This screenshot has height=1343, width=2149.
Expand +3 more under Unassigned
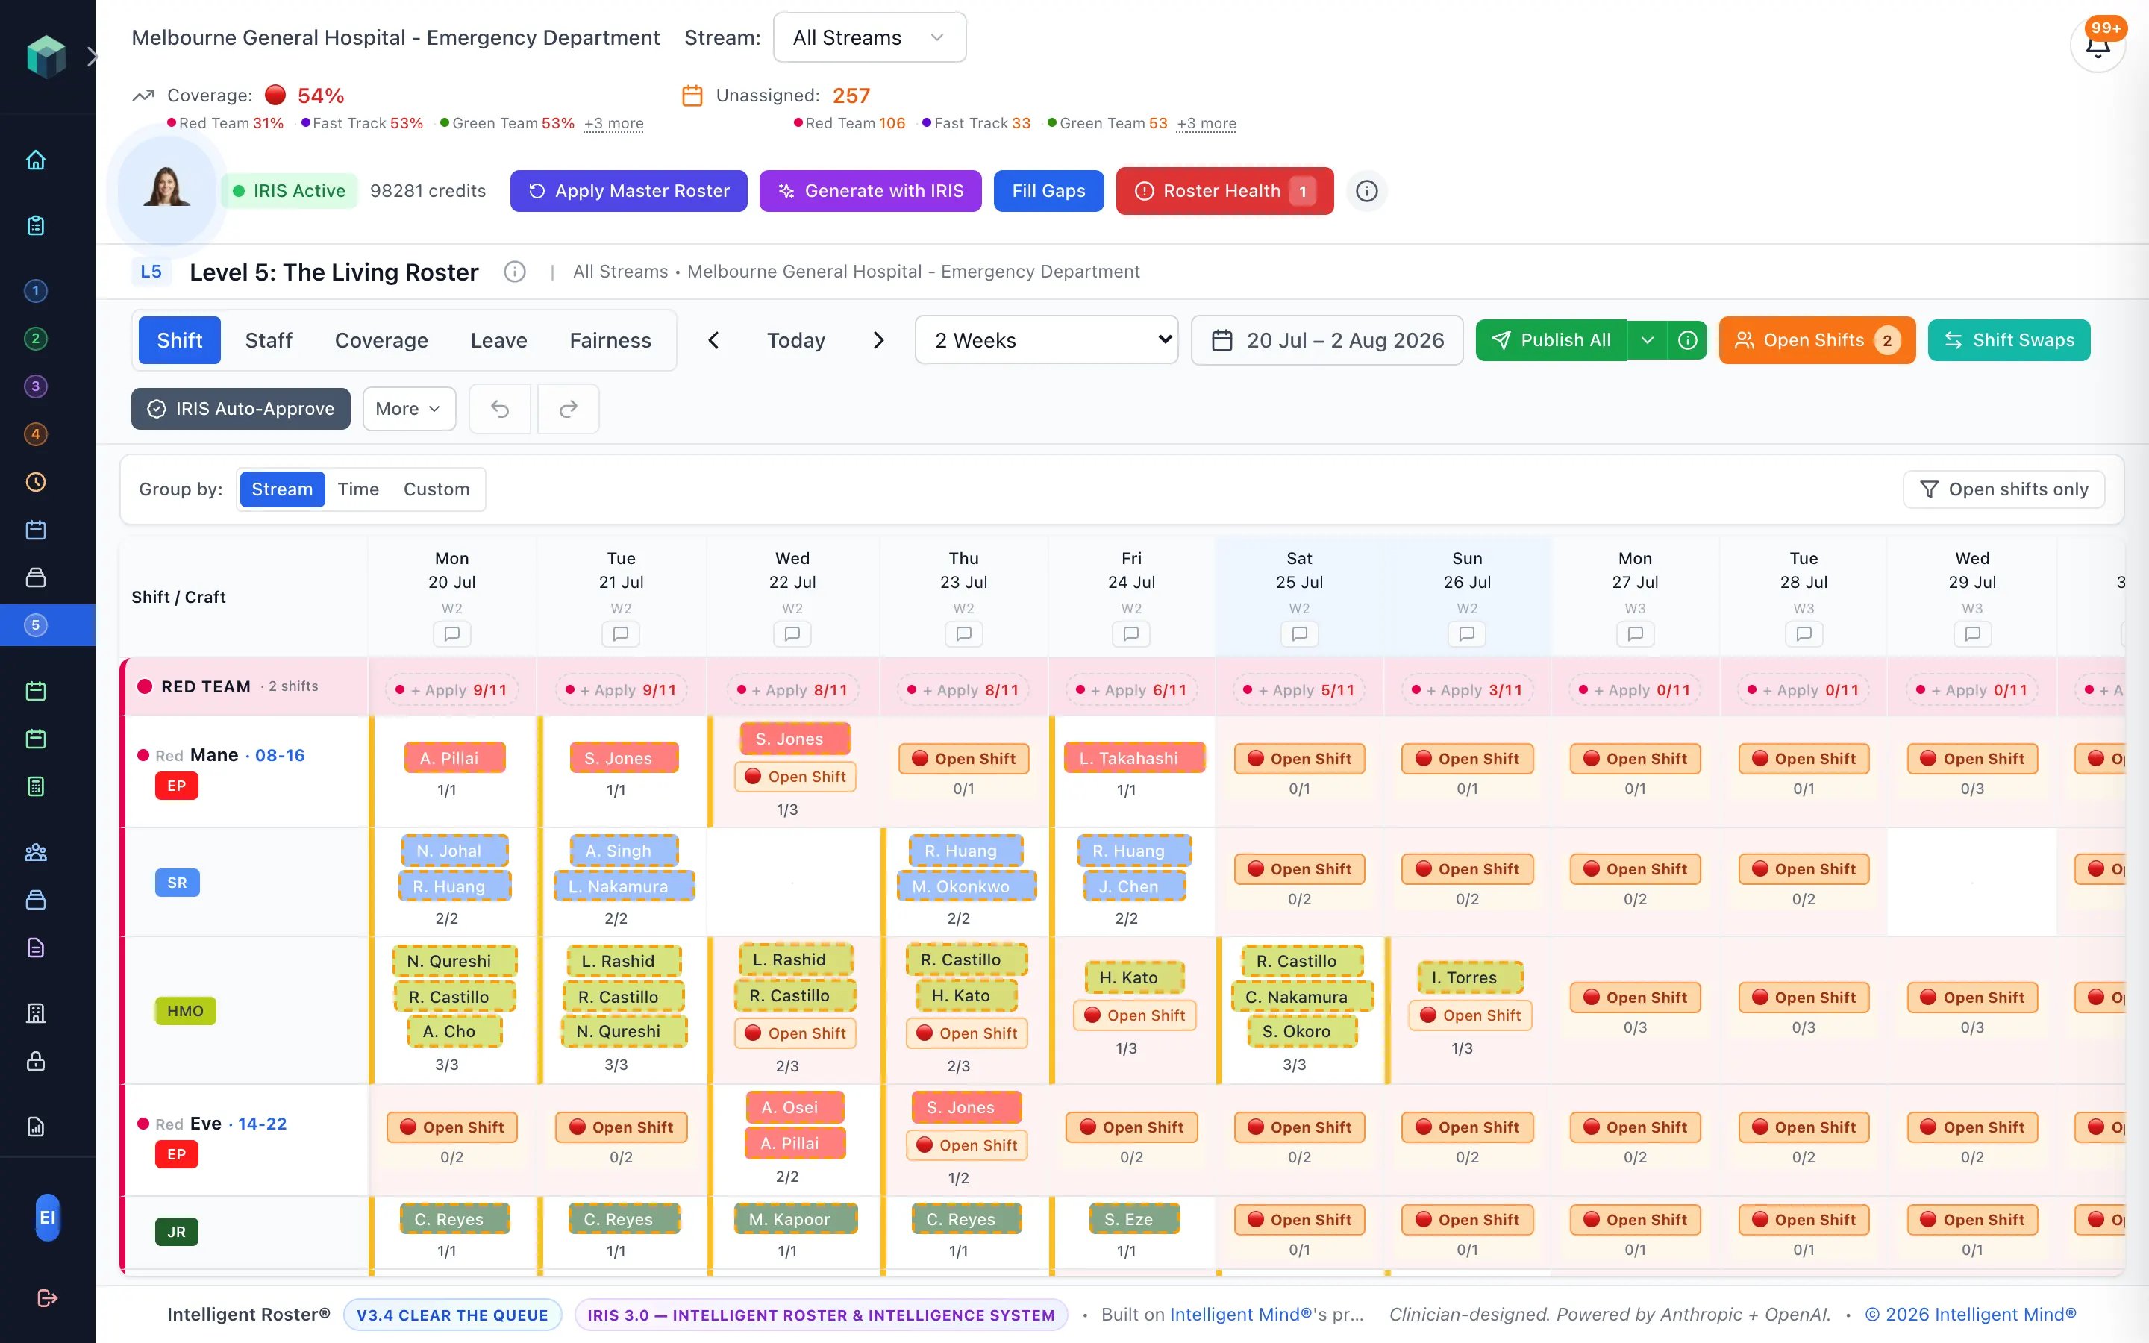(x=1206, y=123)
